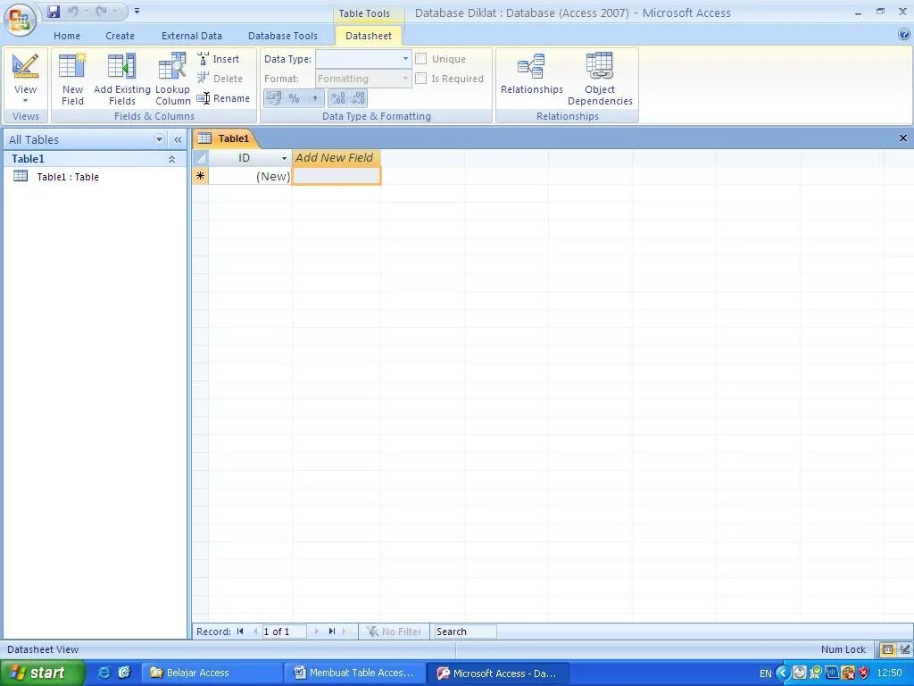Image resolution: width=914 pixels, height=686 pixels.
Task: Toggle the Unique checkbox
Action: pyautogui.click(x=421, y=58)
